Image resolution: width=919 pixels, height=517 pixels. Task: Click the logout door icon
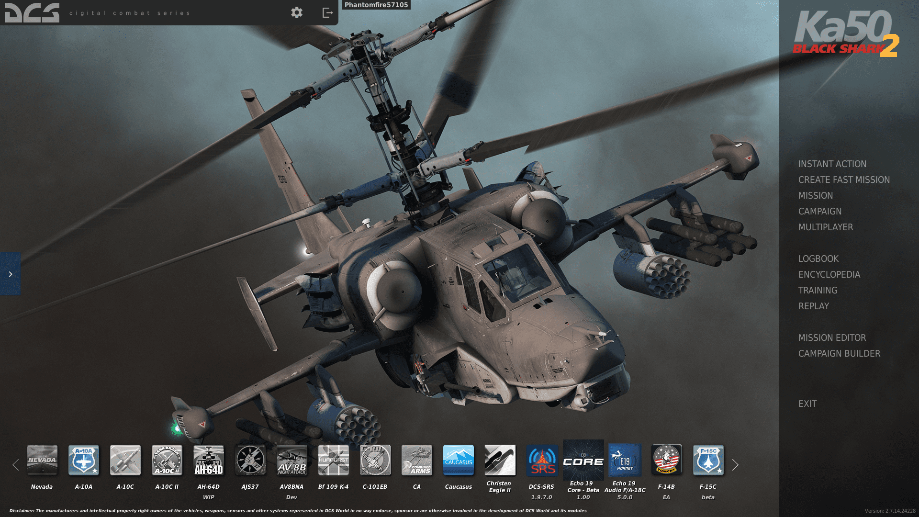pyautogui.click(x=327, y=13)
